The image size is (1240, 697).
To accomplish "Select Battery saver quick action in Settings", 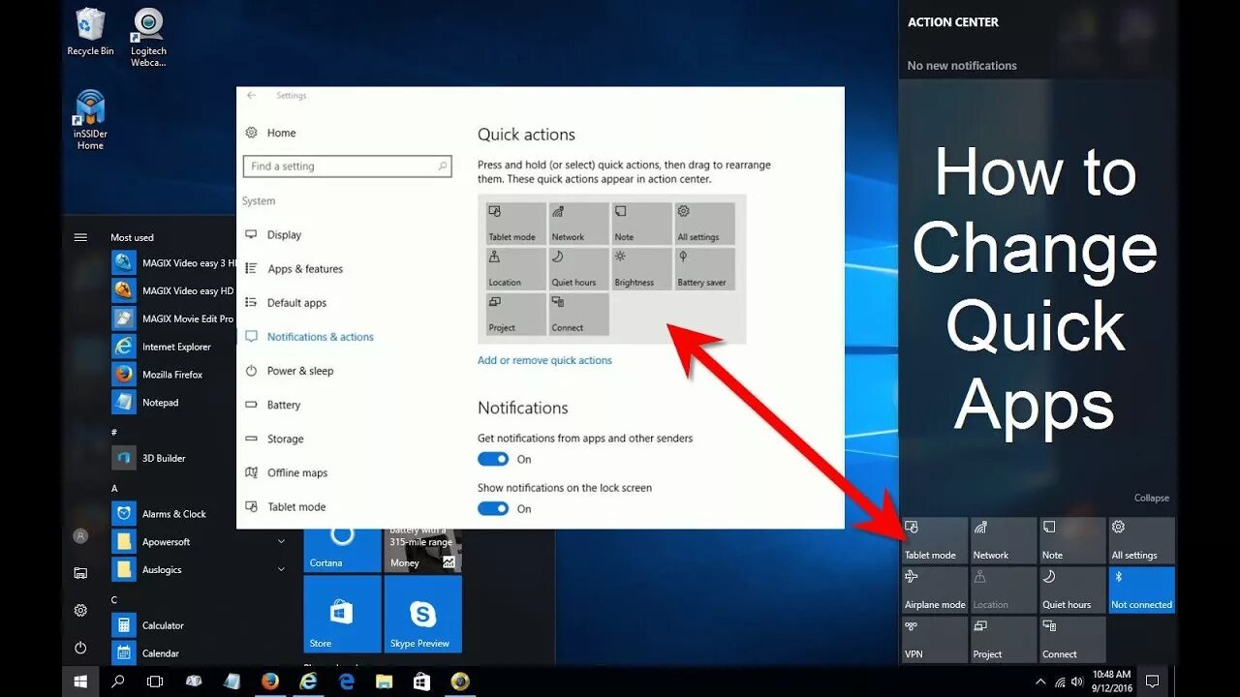I will (x=704, y=268).
